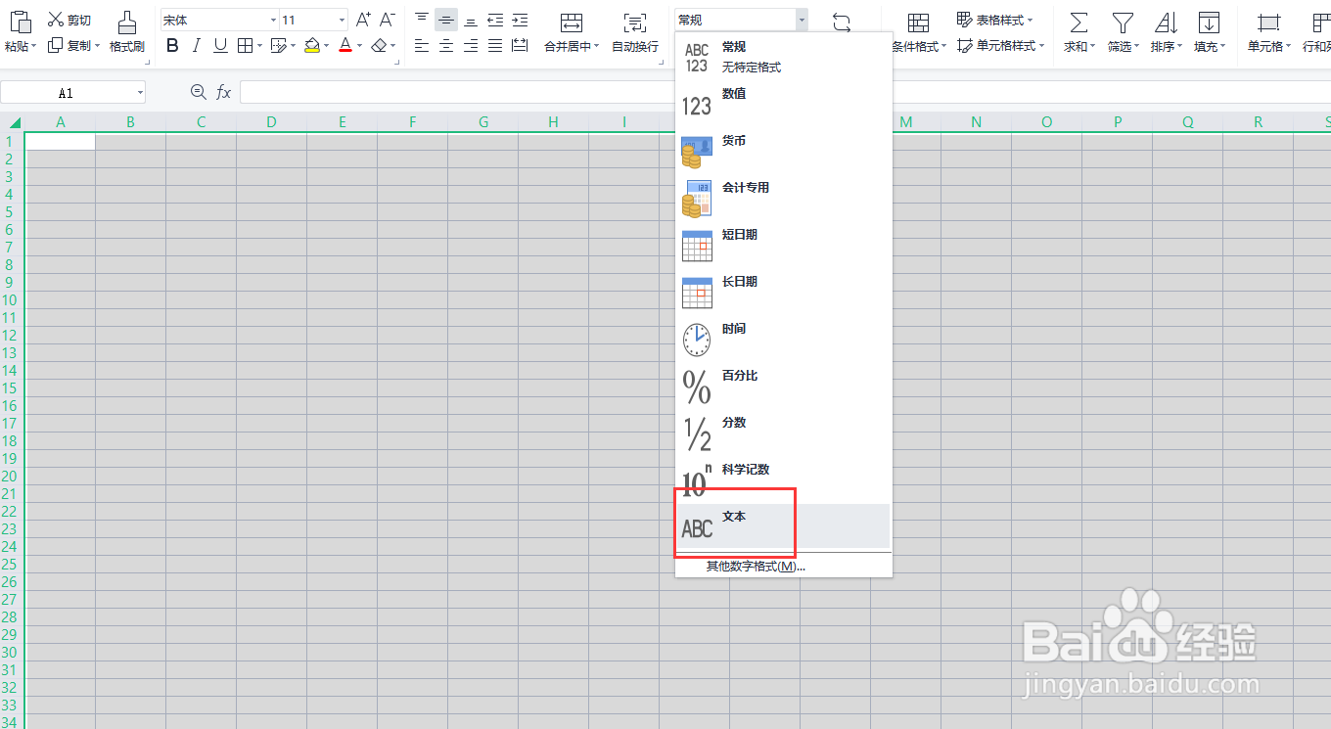1331x729 pixels.
Task: Toggle underline formatting
Action: (220, 45)
